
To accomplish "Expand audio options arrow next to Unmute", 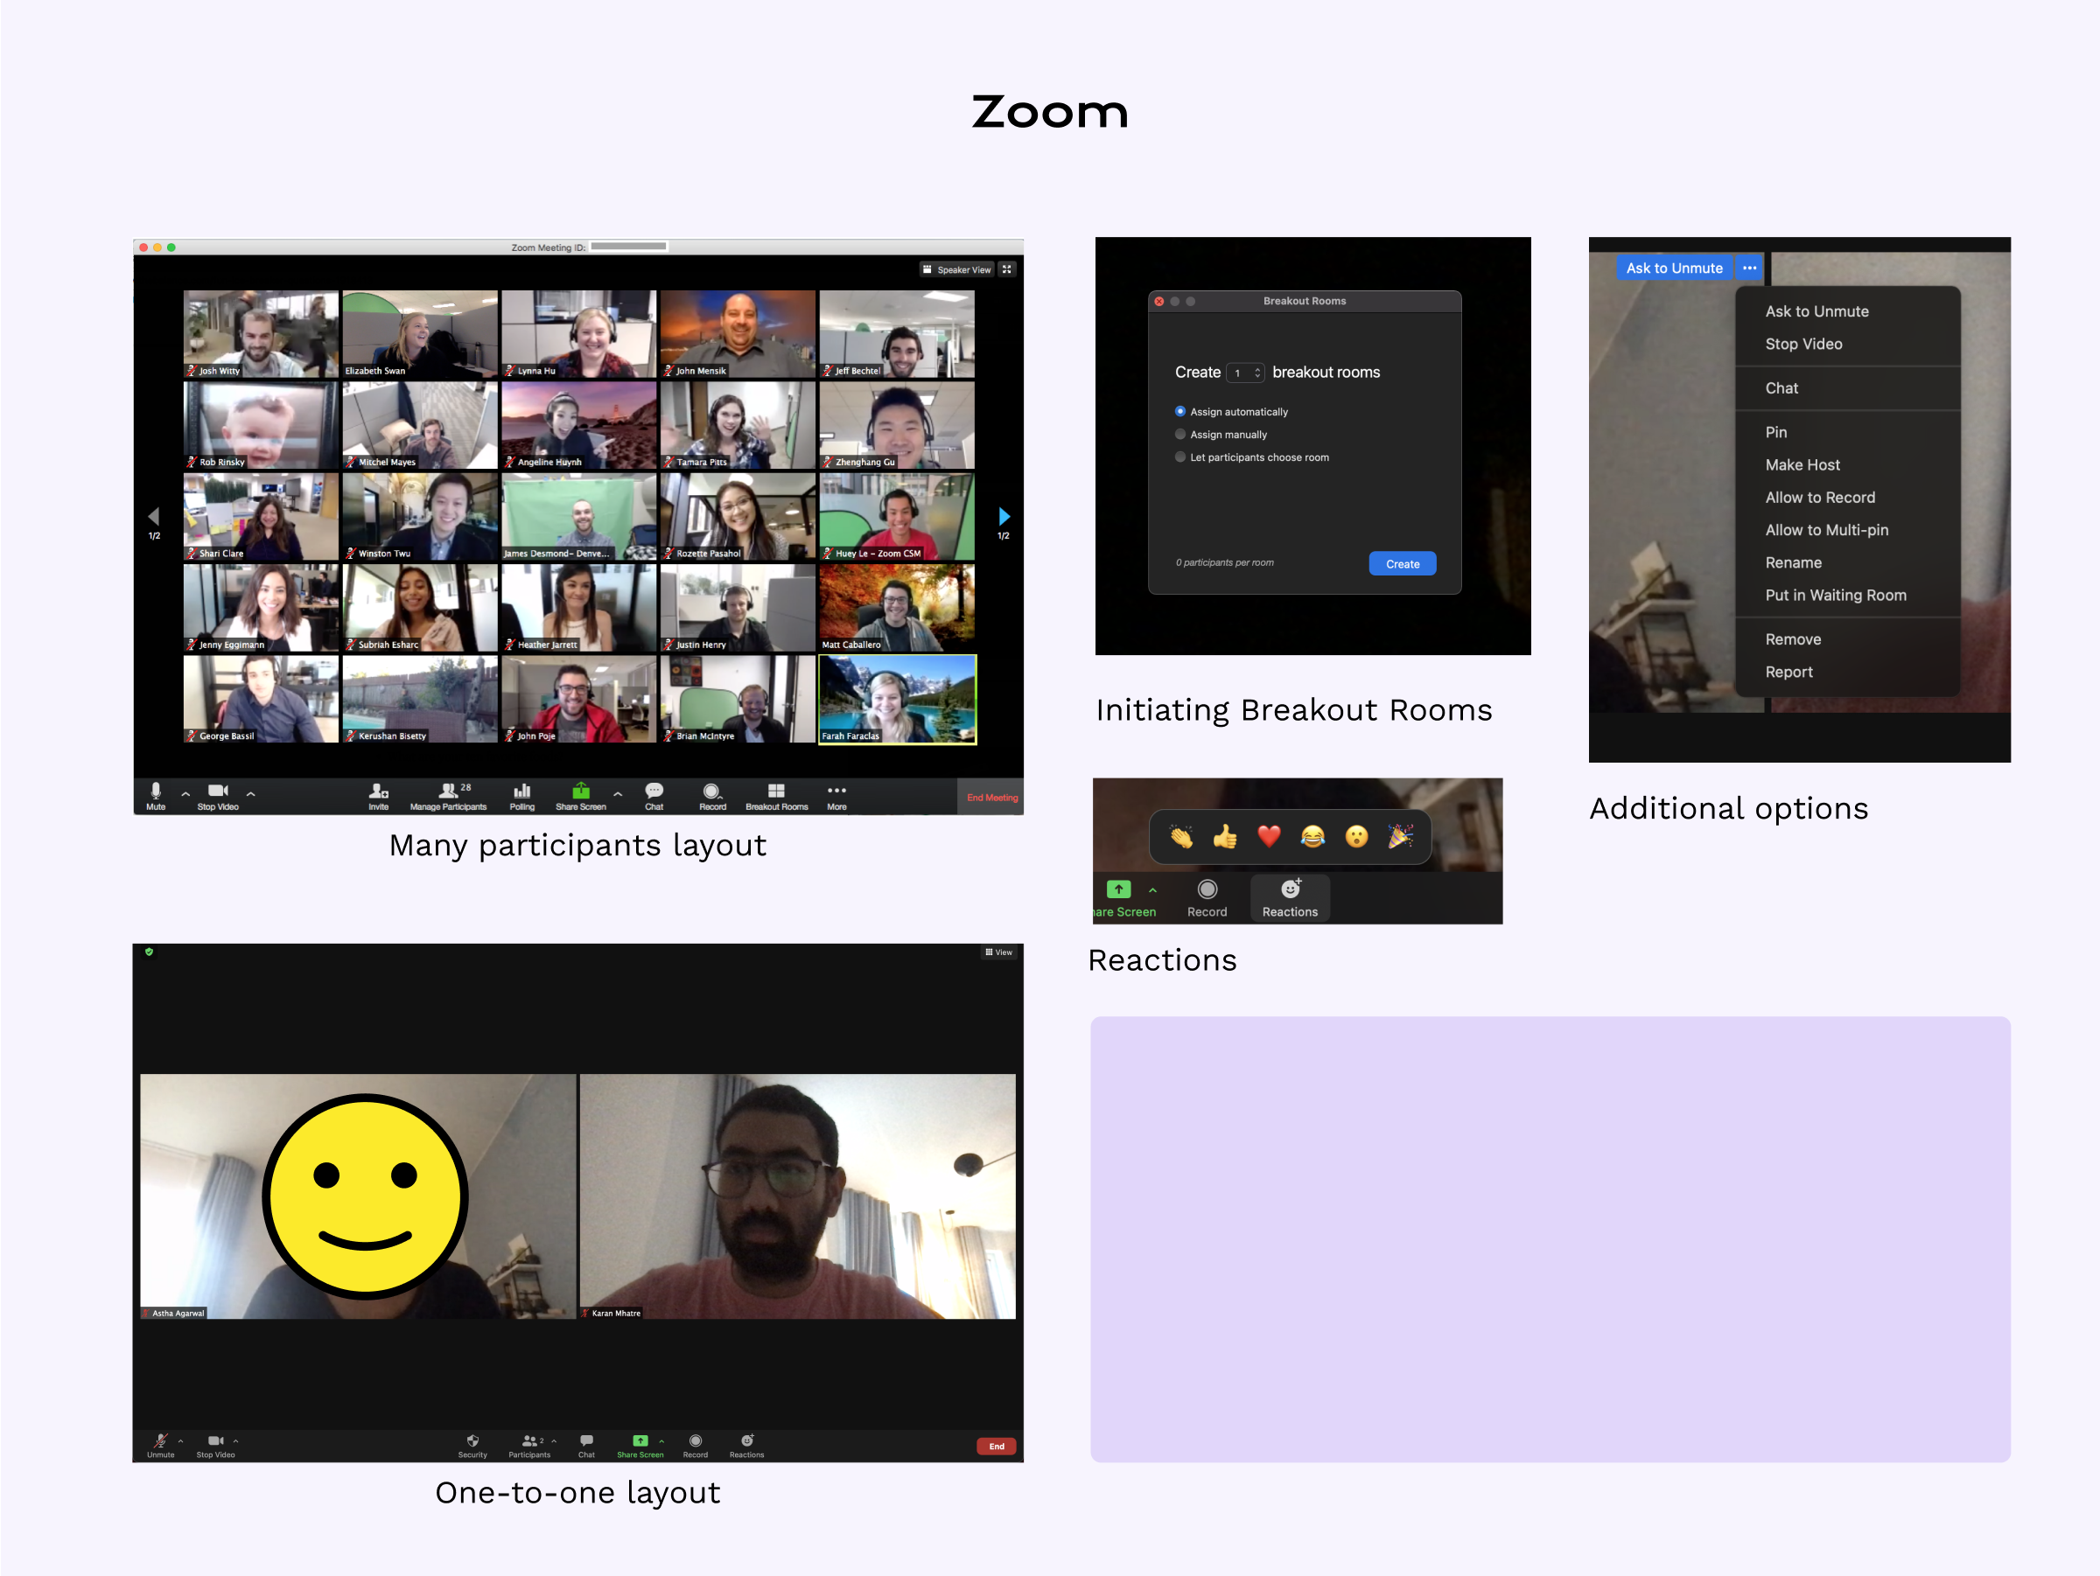I will coord(180,1440).
